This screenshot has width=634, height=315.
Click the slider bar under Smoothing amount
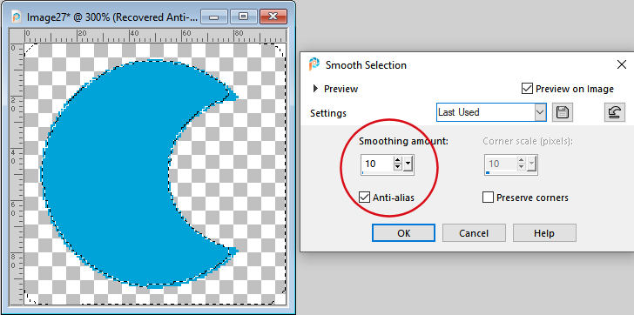pyautogui.click(x=388, y=173)
